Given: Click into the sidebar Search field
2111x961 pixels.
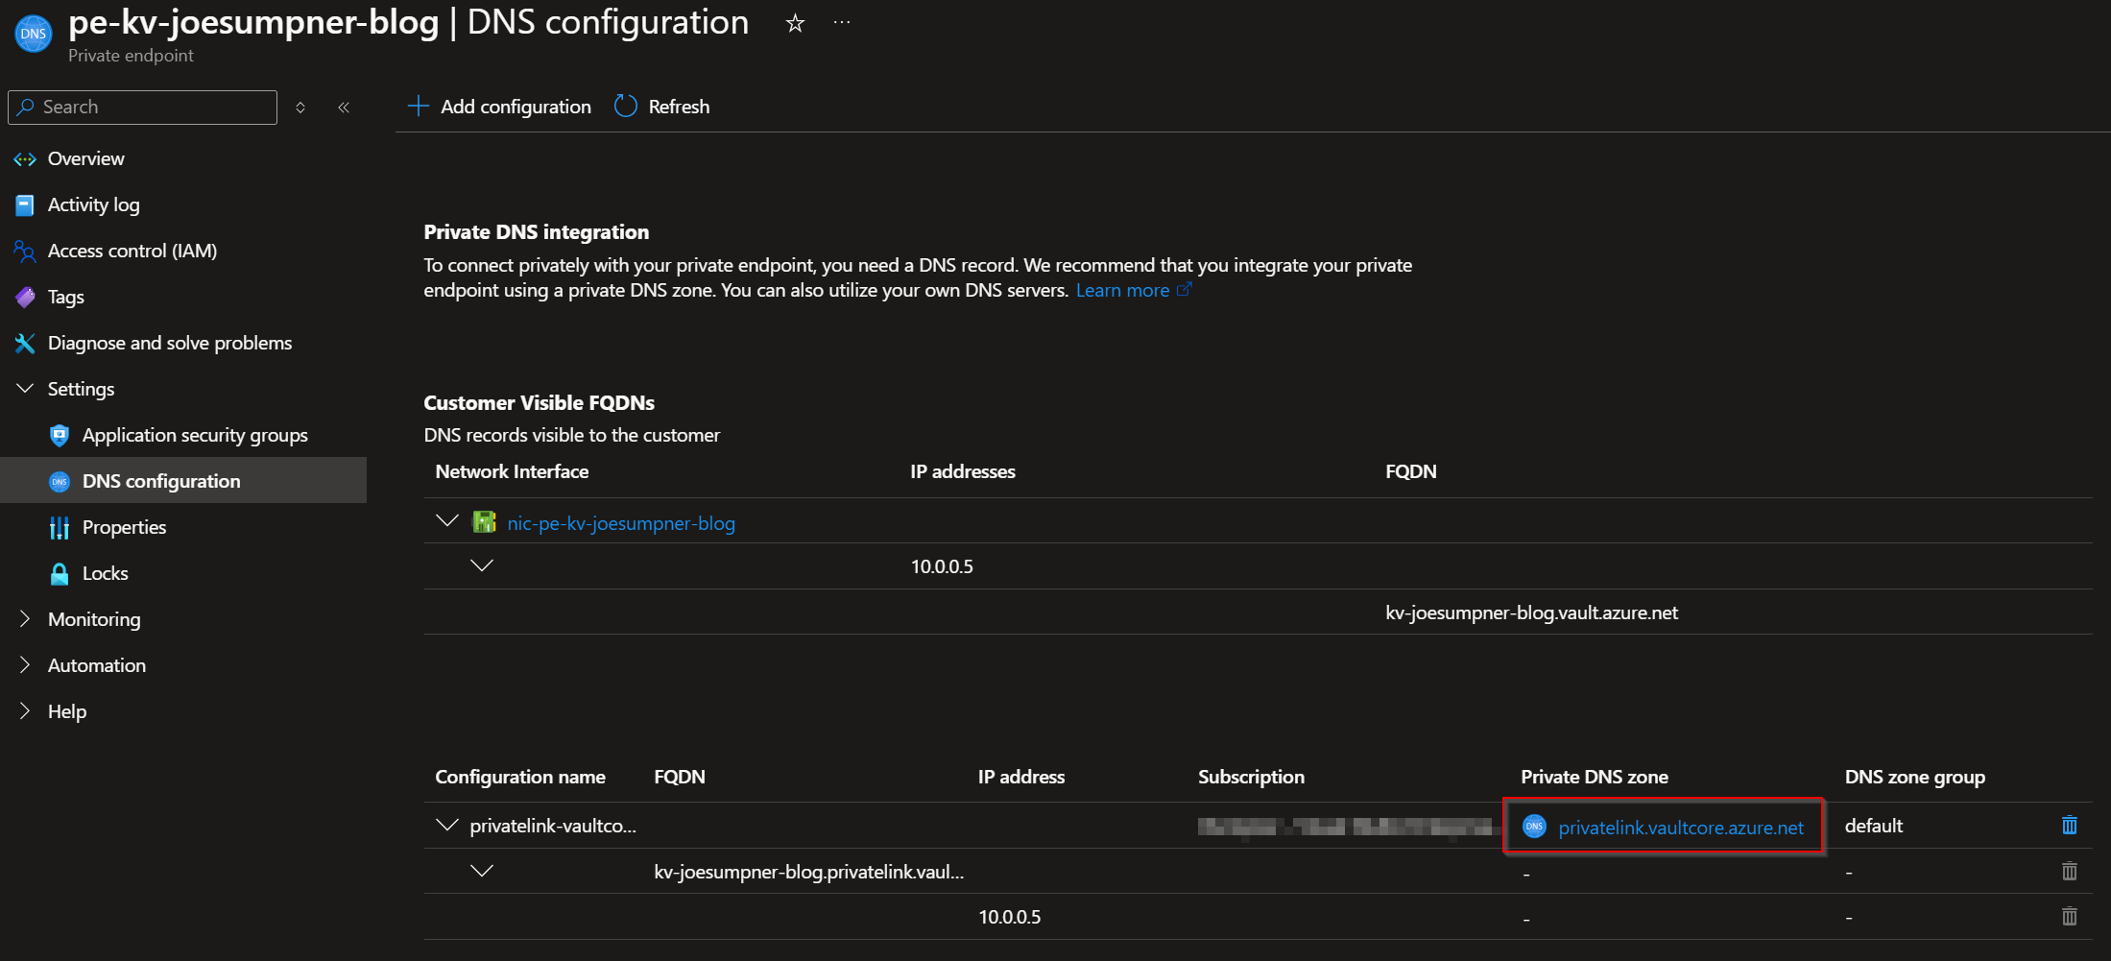Looking at the screenshot, I should tap(142, 108).
